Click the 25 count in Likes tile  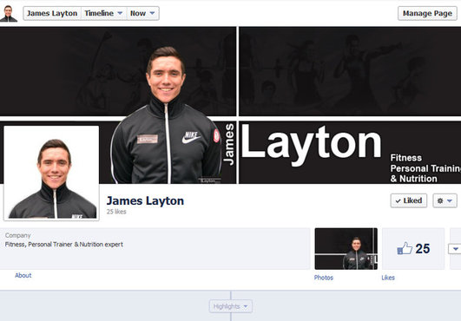(x=423, y=249)
